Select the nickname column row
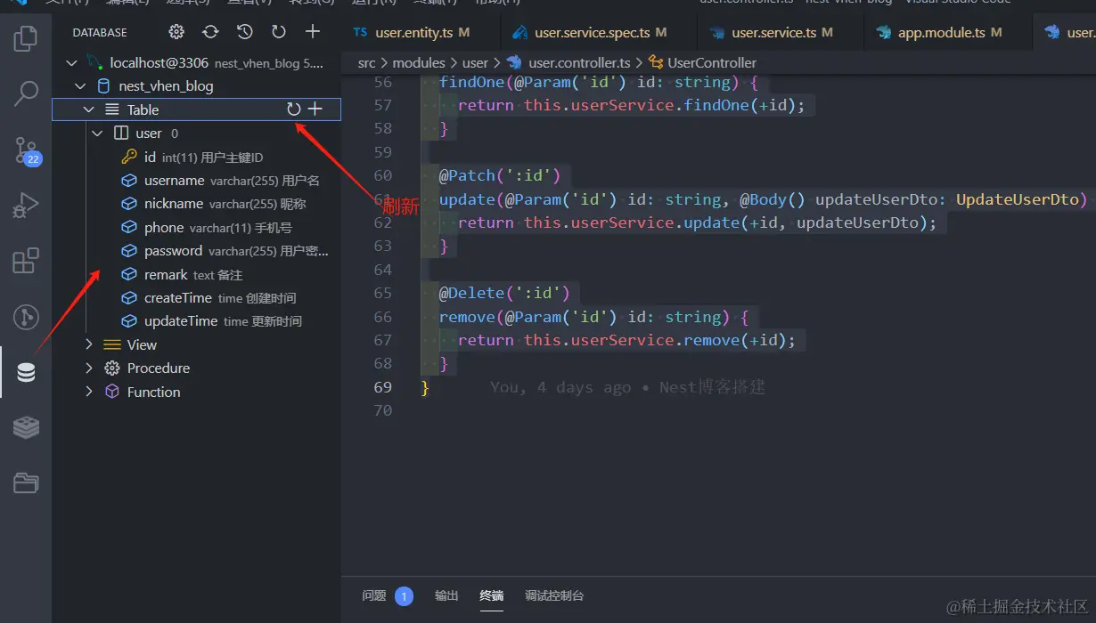 [196, 204]
